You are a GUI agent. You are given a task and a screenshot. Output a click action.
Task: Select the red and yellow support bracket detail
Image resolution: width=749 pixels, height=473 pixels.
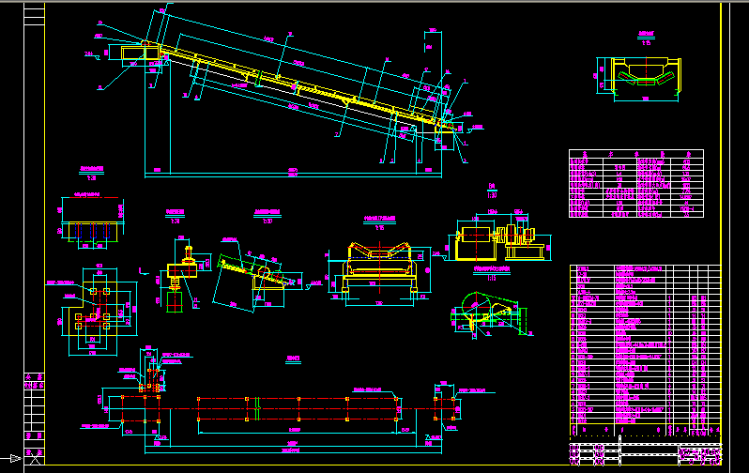(x=180, y=277)
